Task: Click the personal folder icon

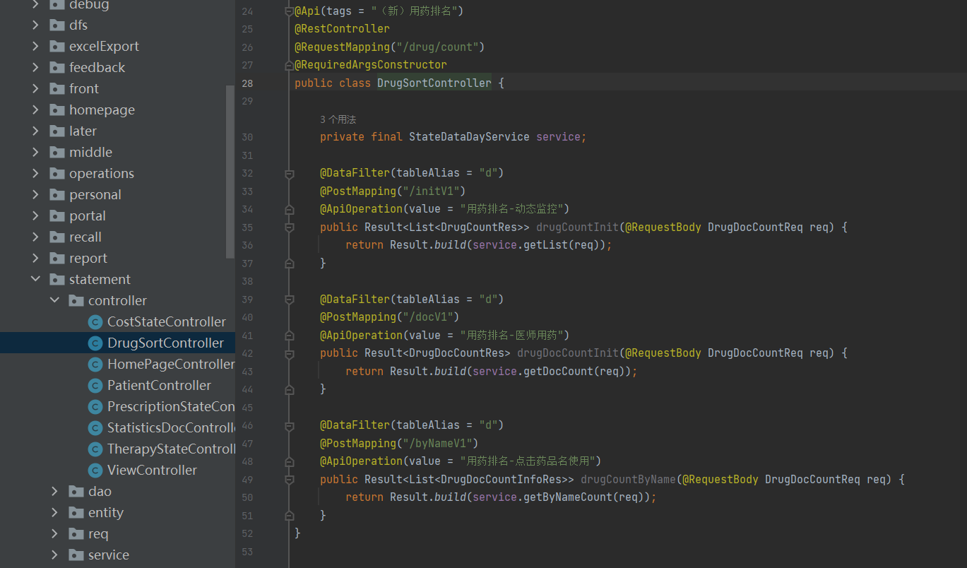Action: click(x=57, y=195)
